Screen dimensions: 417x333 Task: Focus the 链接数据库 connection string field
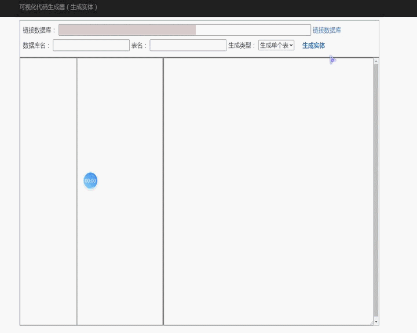point(184,30)
